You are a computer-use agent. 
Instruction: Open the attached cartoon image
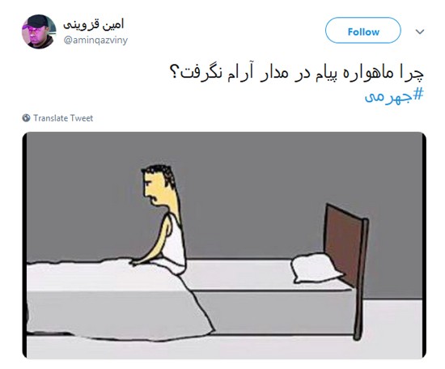224,245
